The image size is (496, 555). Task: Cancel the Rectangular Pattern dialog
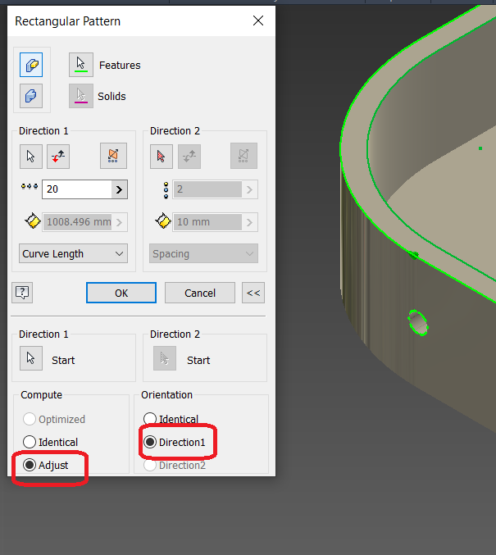200,293
